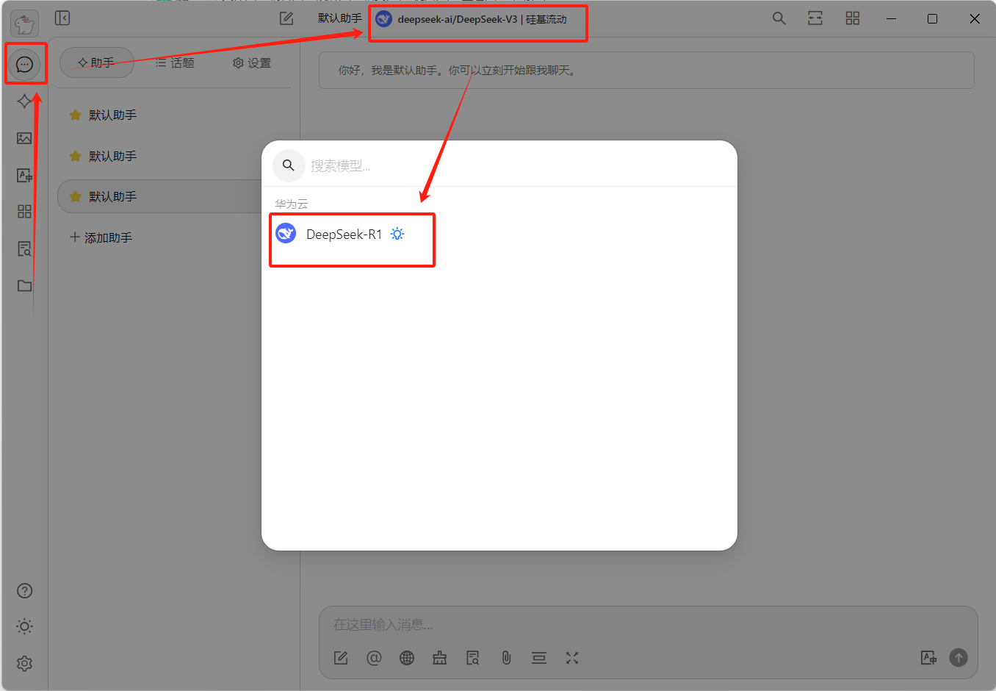Click the translate icon beside send button
996x691 pixels.
coord(928,658)
